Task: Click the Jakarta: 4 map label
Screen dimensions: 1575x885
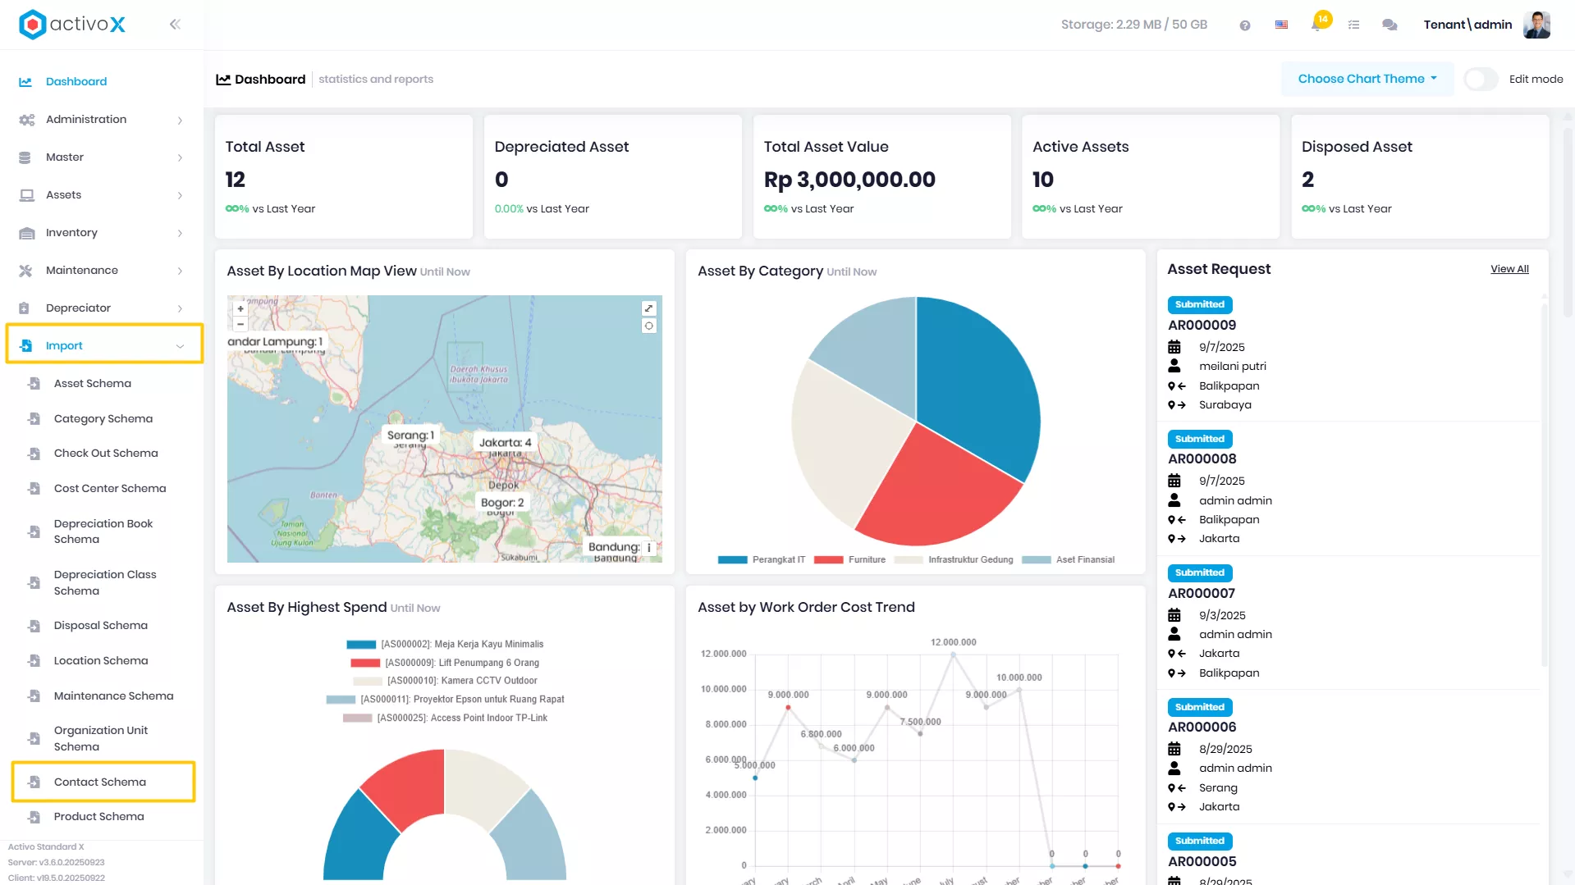Action: [x=505, y=443]
